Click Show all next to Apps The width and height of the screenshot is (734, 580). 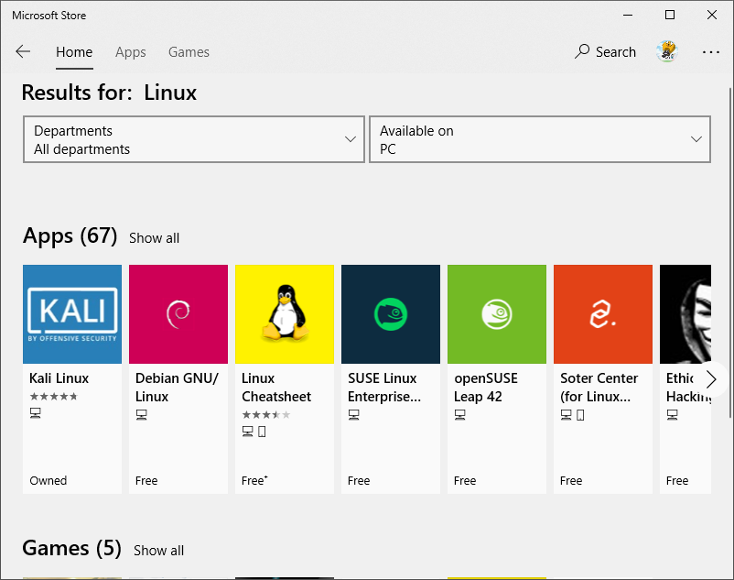coord(154,238)
